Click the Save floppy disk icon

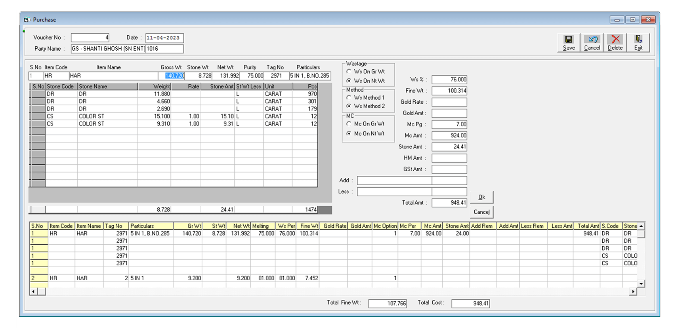pos(569,39)
